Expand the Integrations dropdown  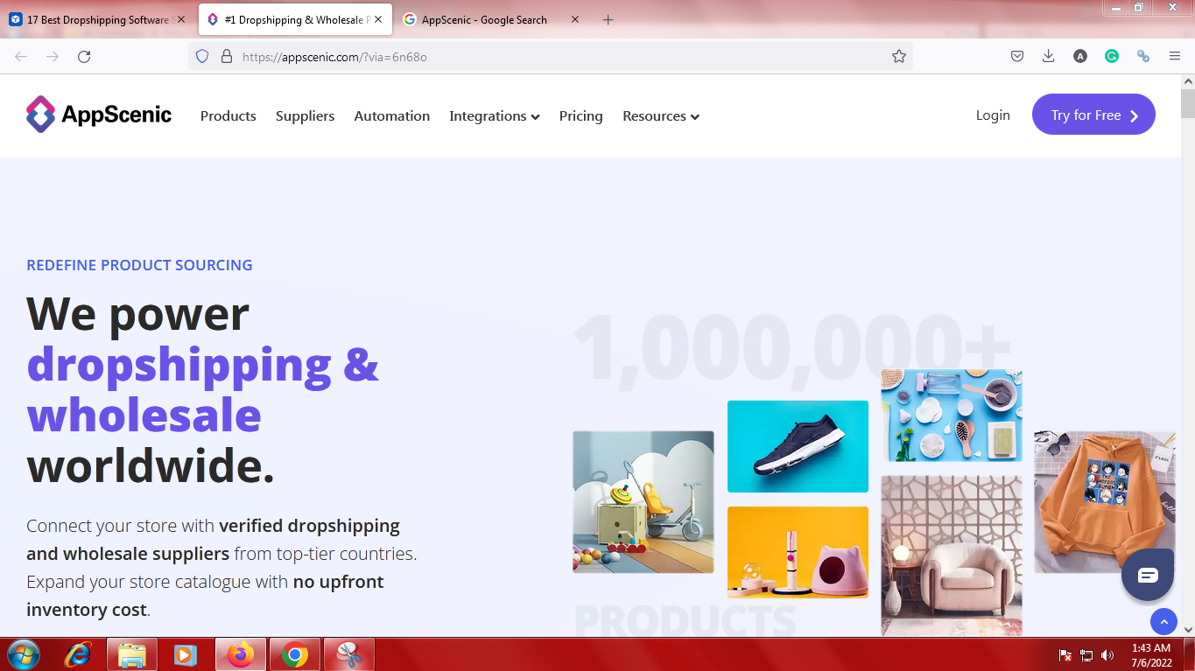coord(495,115)
